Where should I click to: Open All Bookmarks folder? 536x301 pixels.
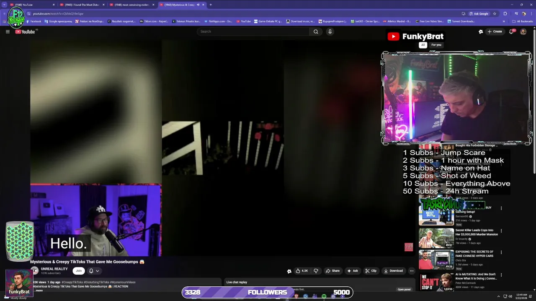point(523,21)
